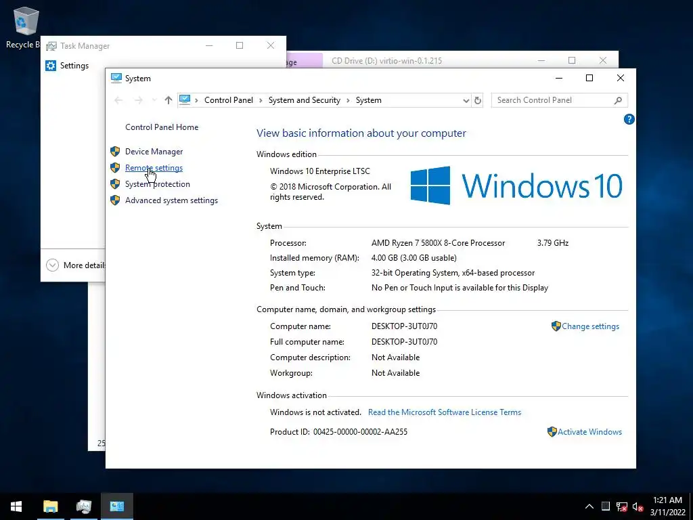Click the System window title icon
693x520 pixels.
pyautogui.click(x=116, y=79)
